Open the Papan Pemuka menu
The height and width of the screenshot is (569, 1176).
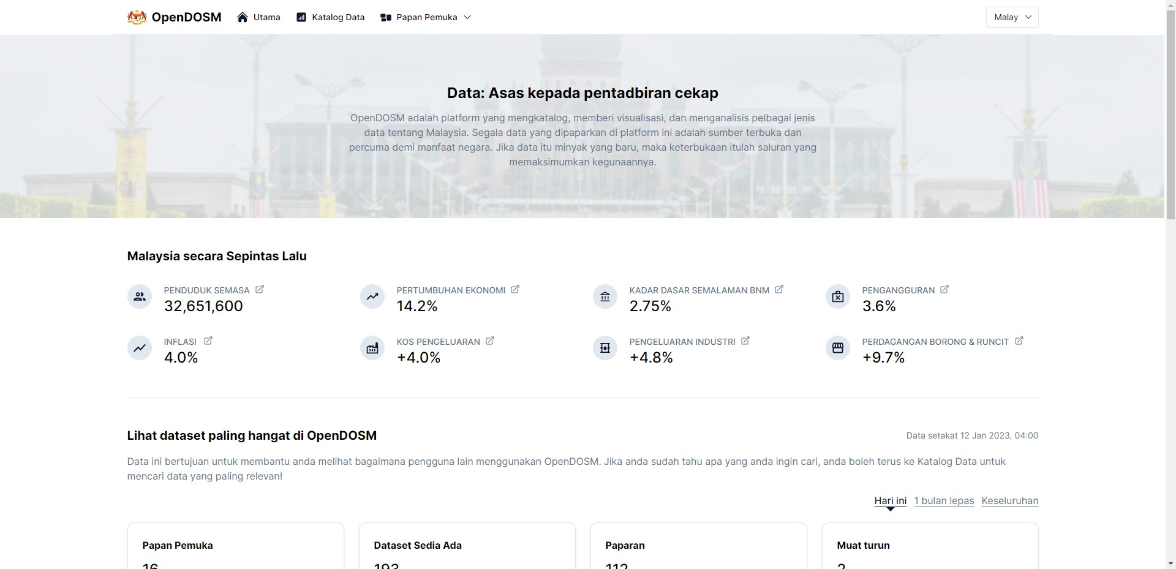tap(426, 17)
